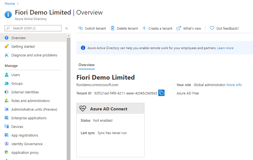Click the Got feedback heart icon
This screenshot has width=253, height=160.
coord(212,28)
